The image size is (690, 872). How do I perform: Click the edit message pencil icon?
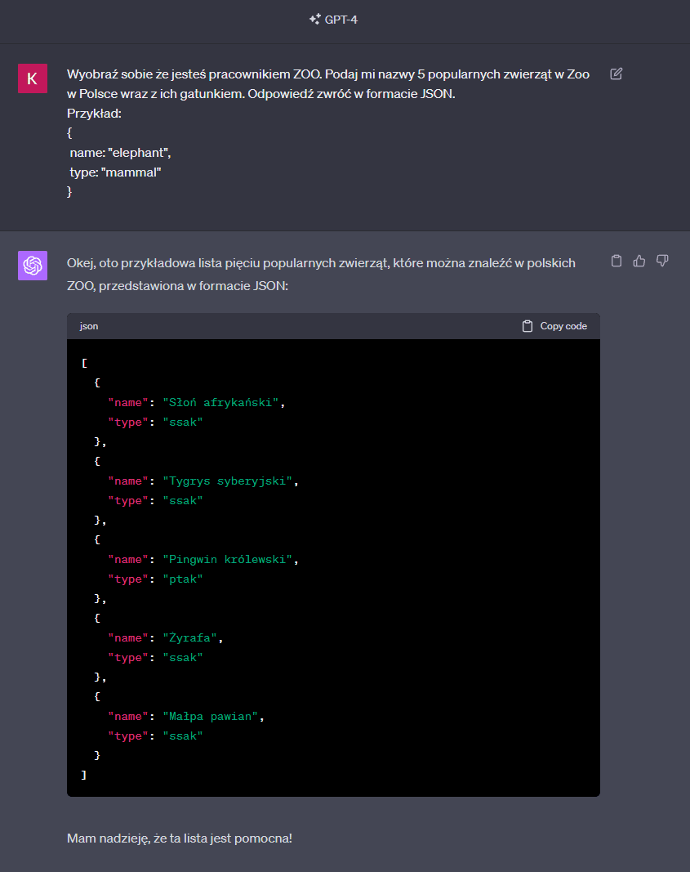(x=617, y=74)
